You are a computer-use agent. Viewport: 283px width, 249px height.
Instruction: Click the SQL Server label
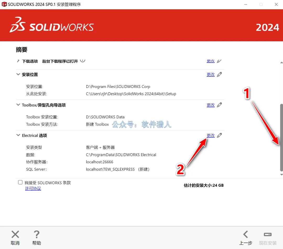pyautogui.click(x=36, y=169)
